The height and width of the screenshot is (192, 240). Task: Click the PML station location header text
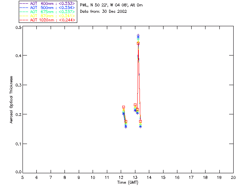pos(111,5)
